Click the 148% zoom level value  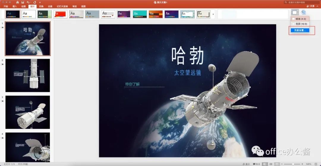[309, 164]
